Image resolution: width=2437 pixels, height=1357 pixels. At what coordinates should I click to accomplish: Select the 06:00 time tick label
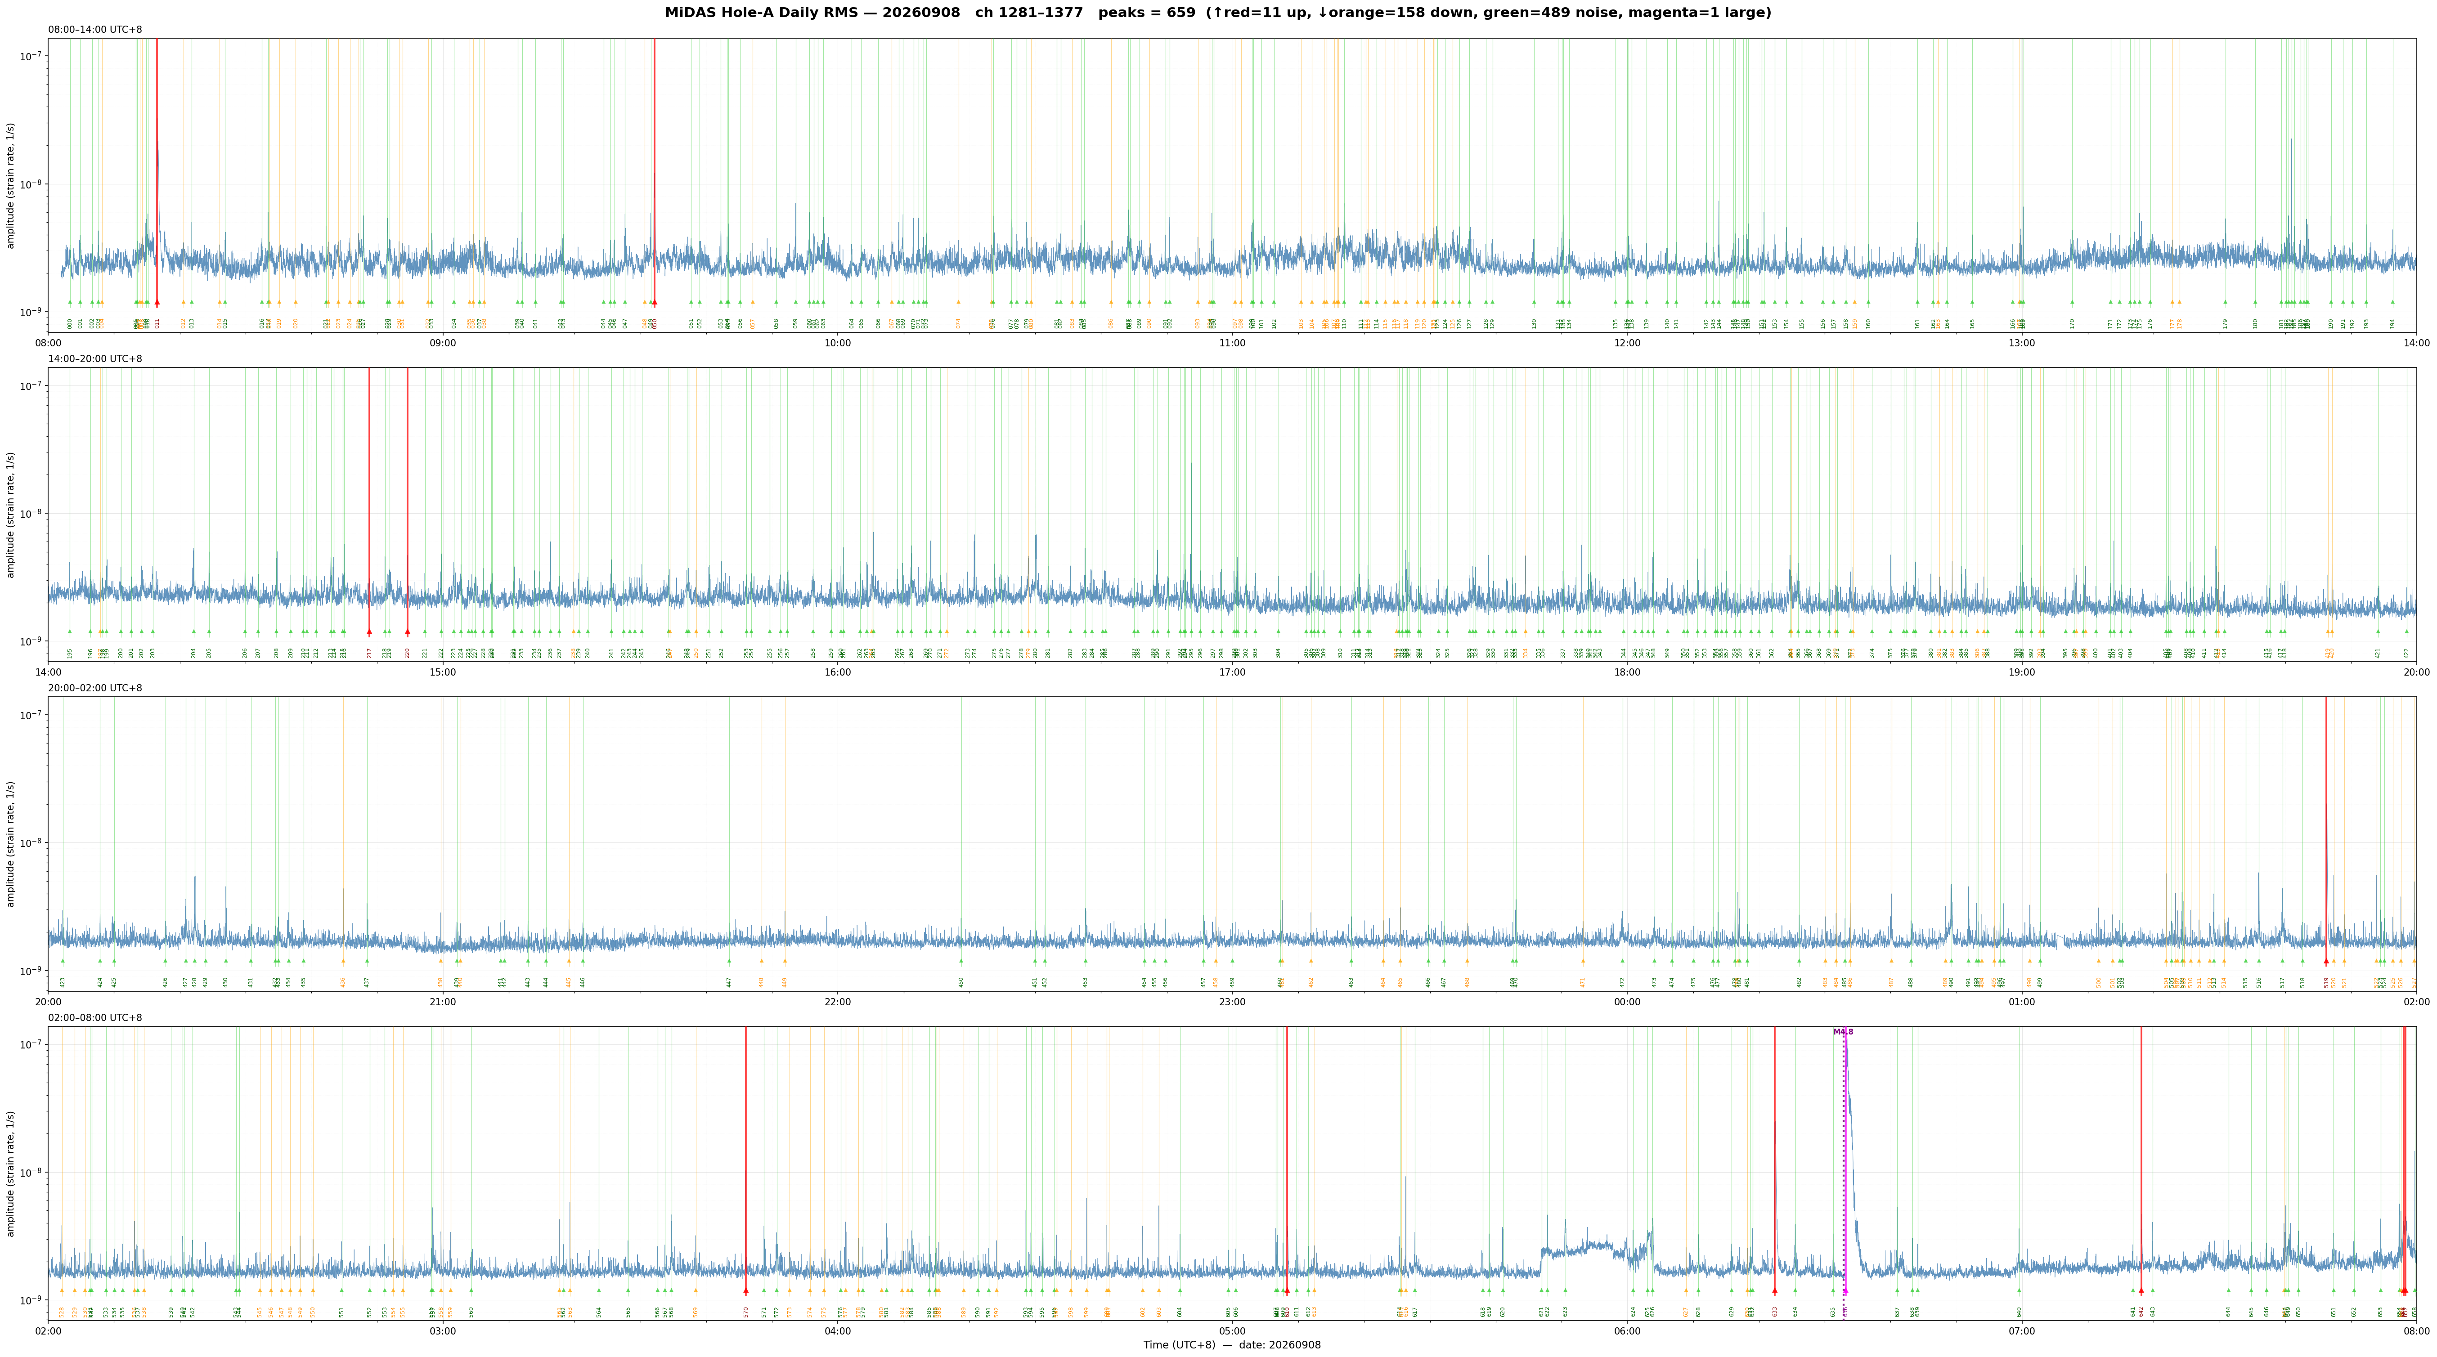coord(1627,1331)
